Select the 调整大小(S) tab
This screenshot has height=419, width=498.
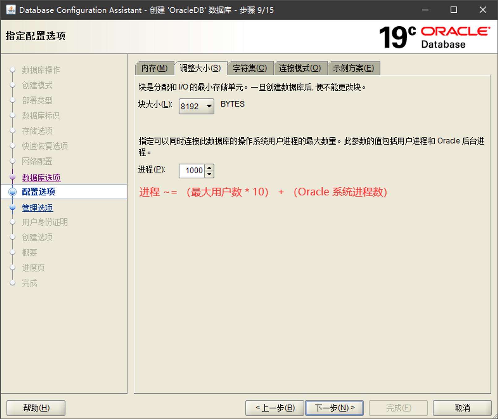point(200,68)
